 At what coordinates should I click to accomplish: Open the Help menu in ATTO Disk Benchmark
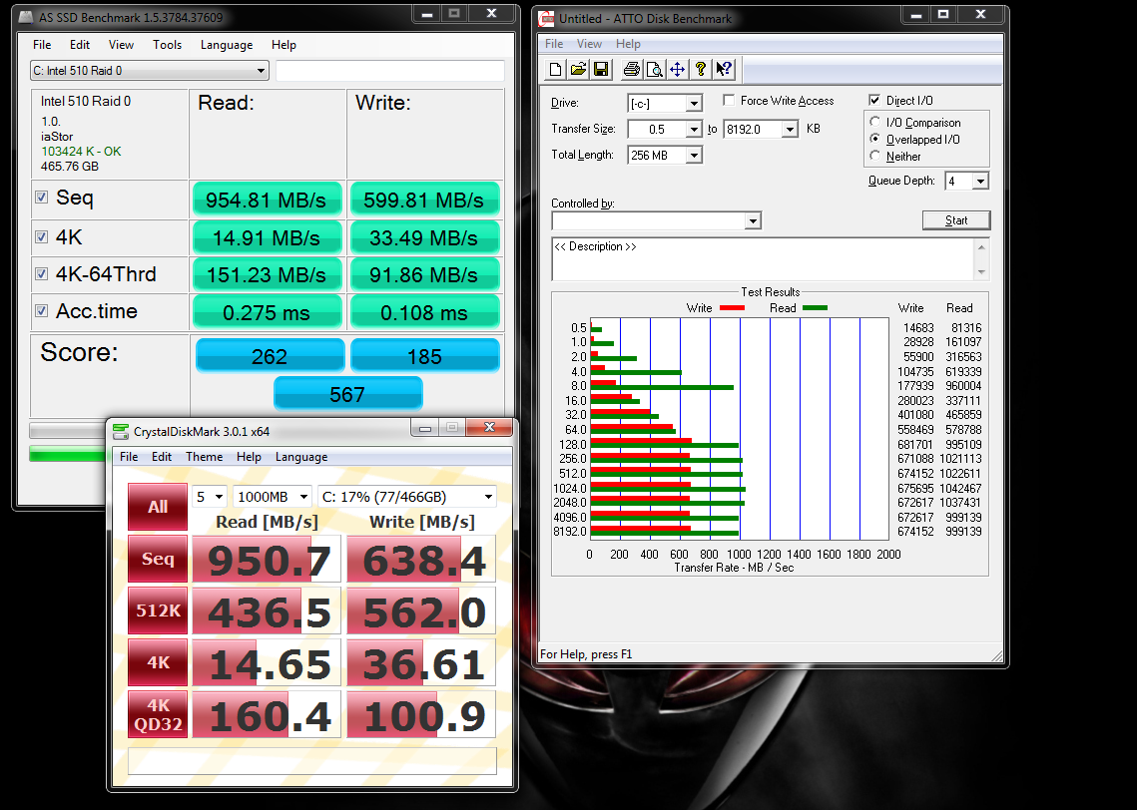(x=628, y=44)
